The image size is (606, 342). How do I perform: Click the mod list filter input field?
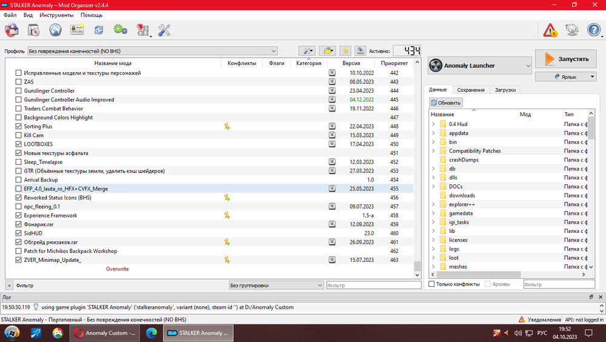373,285
